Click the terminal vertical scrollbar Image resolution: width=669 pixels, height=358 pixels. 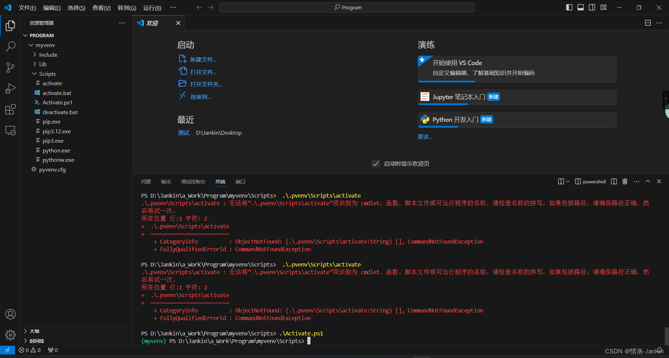tap(666, 336)
